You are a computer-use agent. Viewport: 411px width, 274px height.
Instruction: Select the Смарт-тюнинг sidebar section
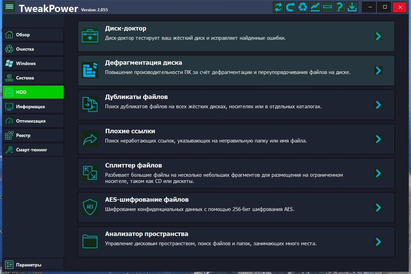pos(33,150)
